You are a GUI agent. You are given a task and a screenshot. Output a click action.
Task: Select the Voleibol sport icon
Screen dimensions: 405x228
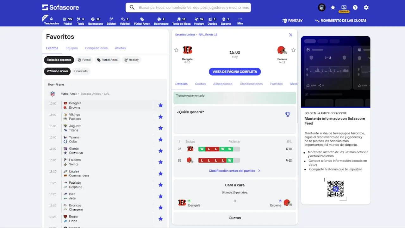pyautogui.click(x=125, y=21)
